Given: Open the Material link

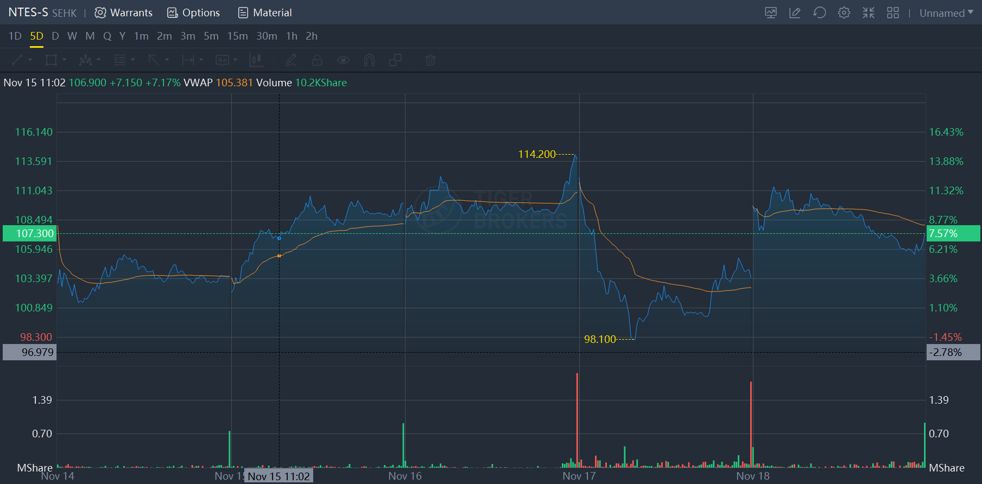Looking at the screenshot, I should point(273,12).
